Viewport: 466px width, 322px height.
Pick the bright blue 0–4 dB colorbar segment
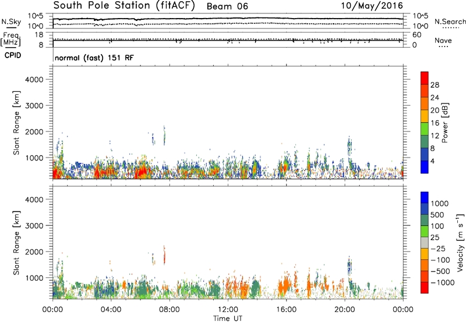pyautogui.click(x=425, y=167)
